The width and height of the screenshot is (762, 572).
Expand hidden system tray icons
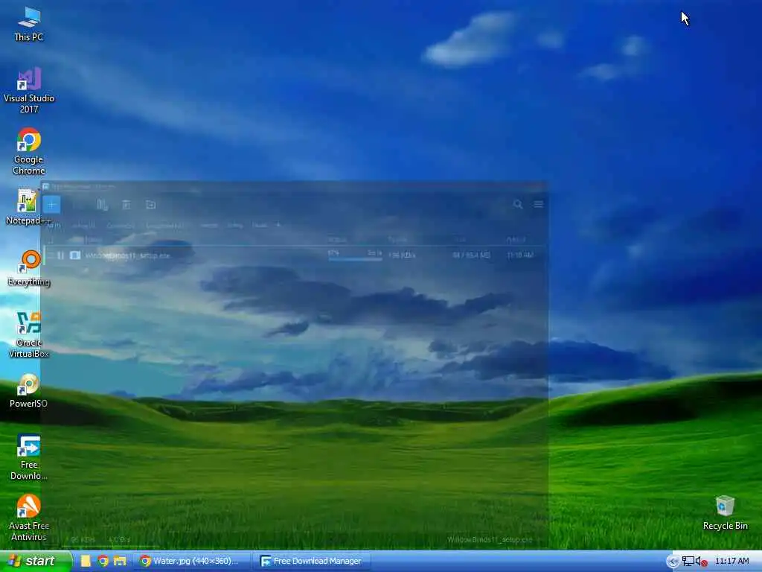click(x=673, y=562)
